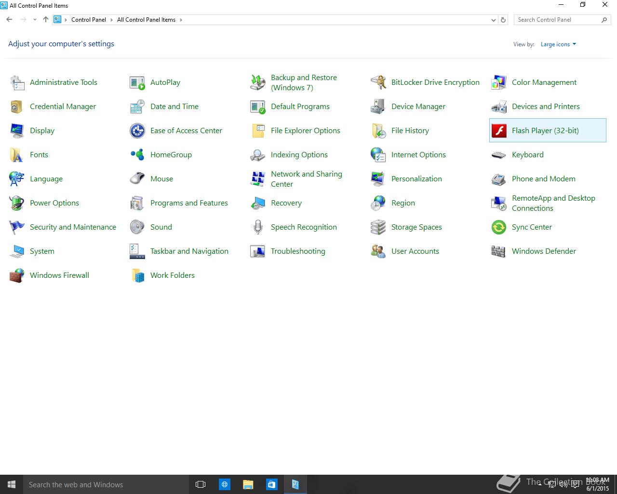Image resolution: width=617 pixels, height=494 pixels.
Task: Click the User Accounts link
Action: point(415,251)
